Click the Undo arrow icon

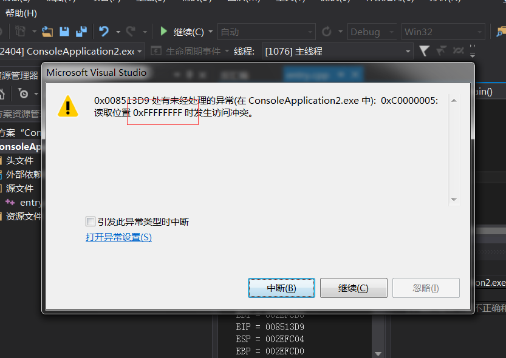[104, 32]
